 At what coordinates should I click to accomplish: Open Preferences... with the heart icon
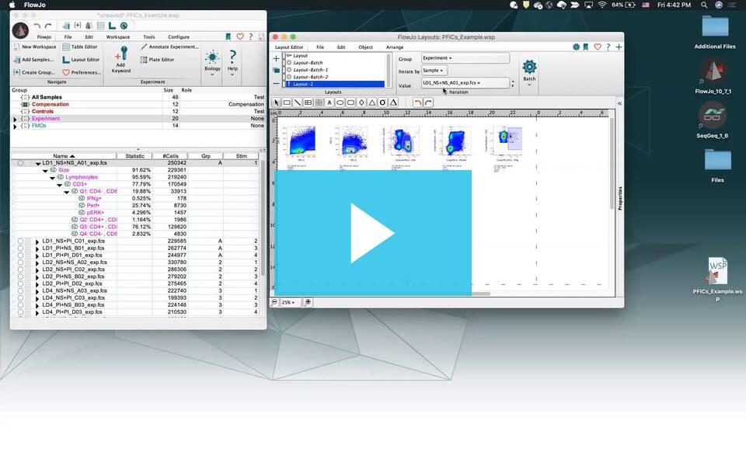coord(82,73)
